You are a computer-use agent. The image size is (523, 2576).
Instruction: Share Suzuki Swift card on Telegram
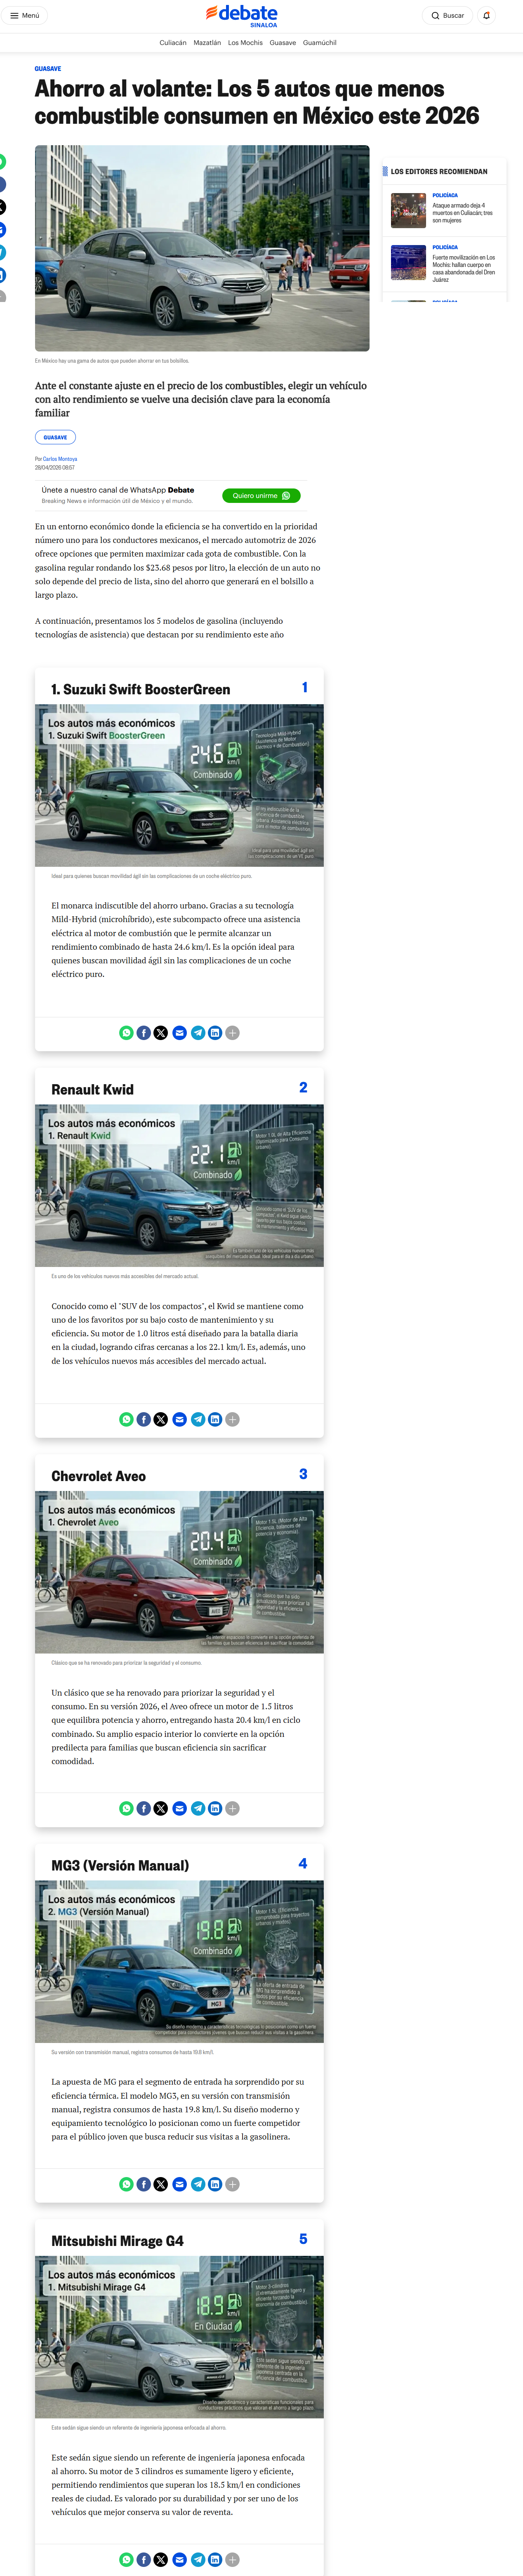point(198,1033)
